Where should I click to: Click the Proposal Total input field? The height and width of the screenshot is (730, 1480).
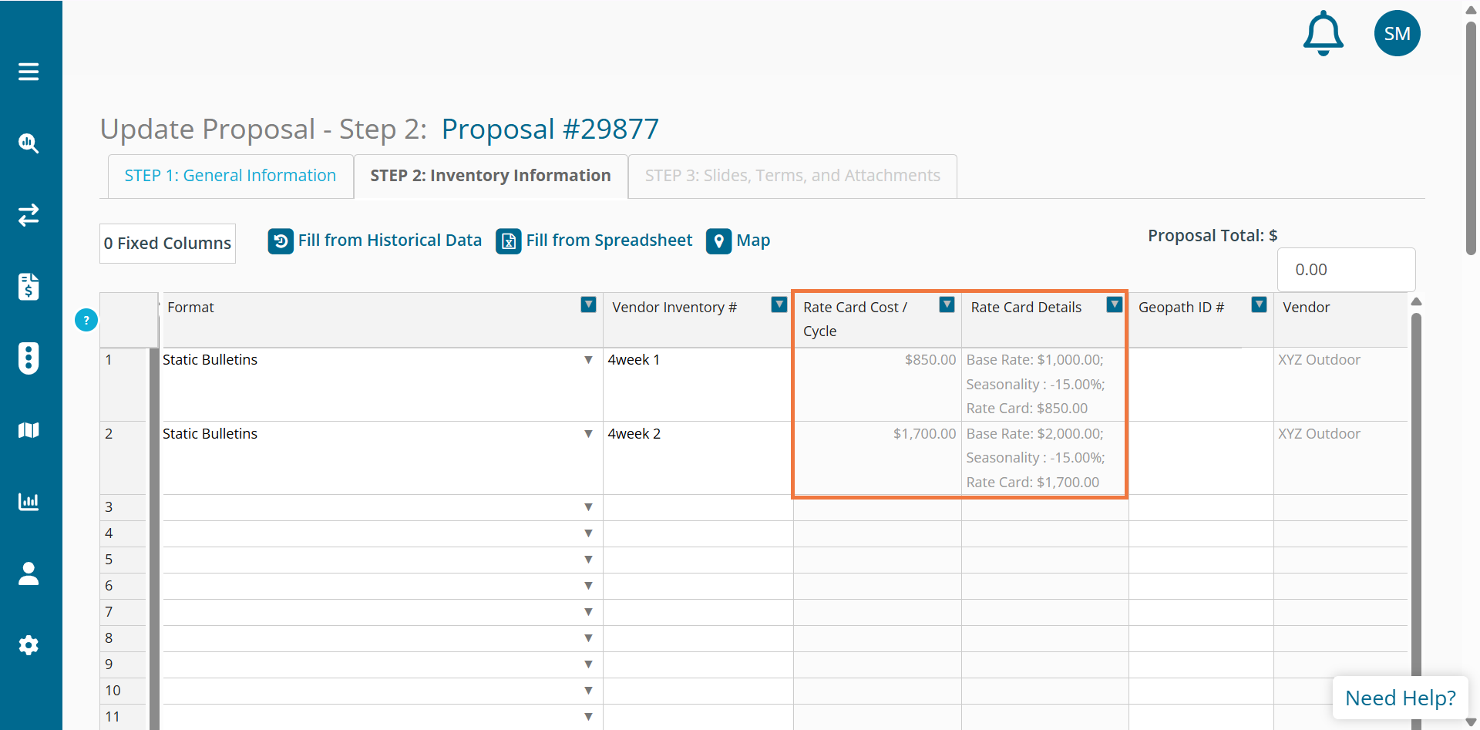(1346, 270)
